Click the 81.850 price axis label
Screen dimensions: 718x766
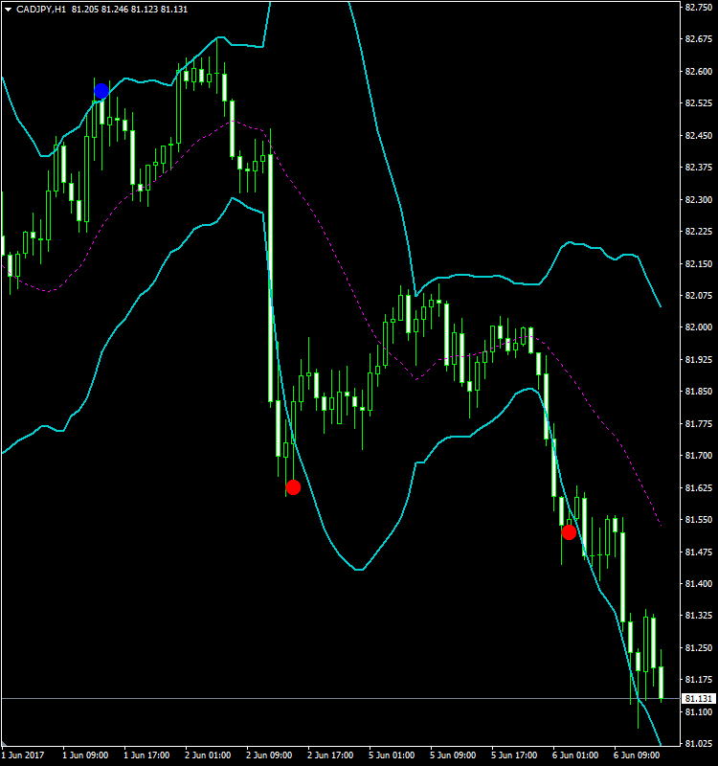(x=699, y=392)
